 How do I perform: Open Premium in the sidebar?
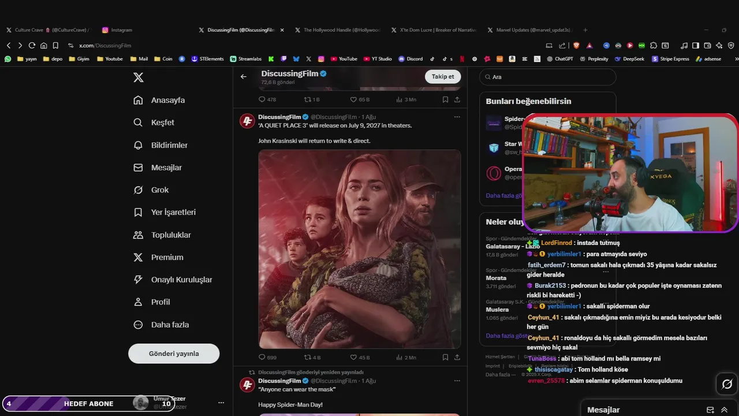coord(158,257)
